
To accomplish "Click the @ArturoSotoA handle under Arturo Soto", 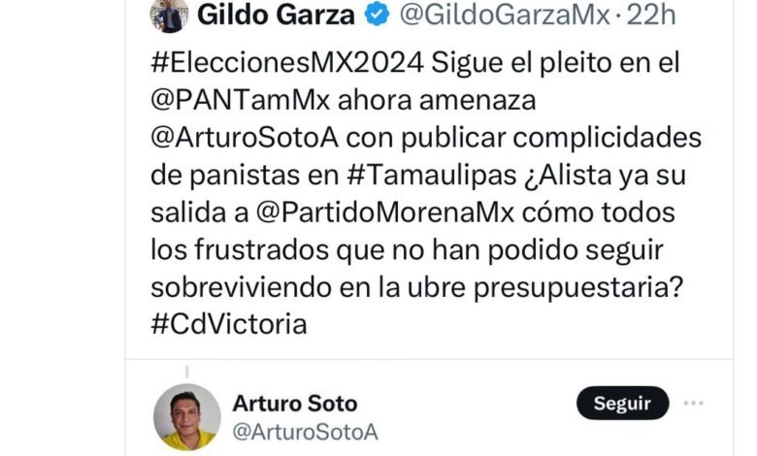I will pyautogui.click(x=305, y=432).
